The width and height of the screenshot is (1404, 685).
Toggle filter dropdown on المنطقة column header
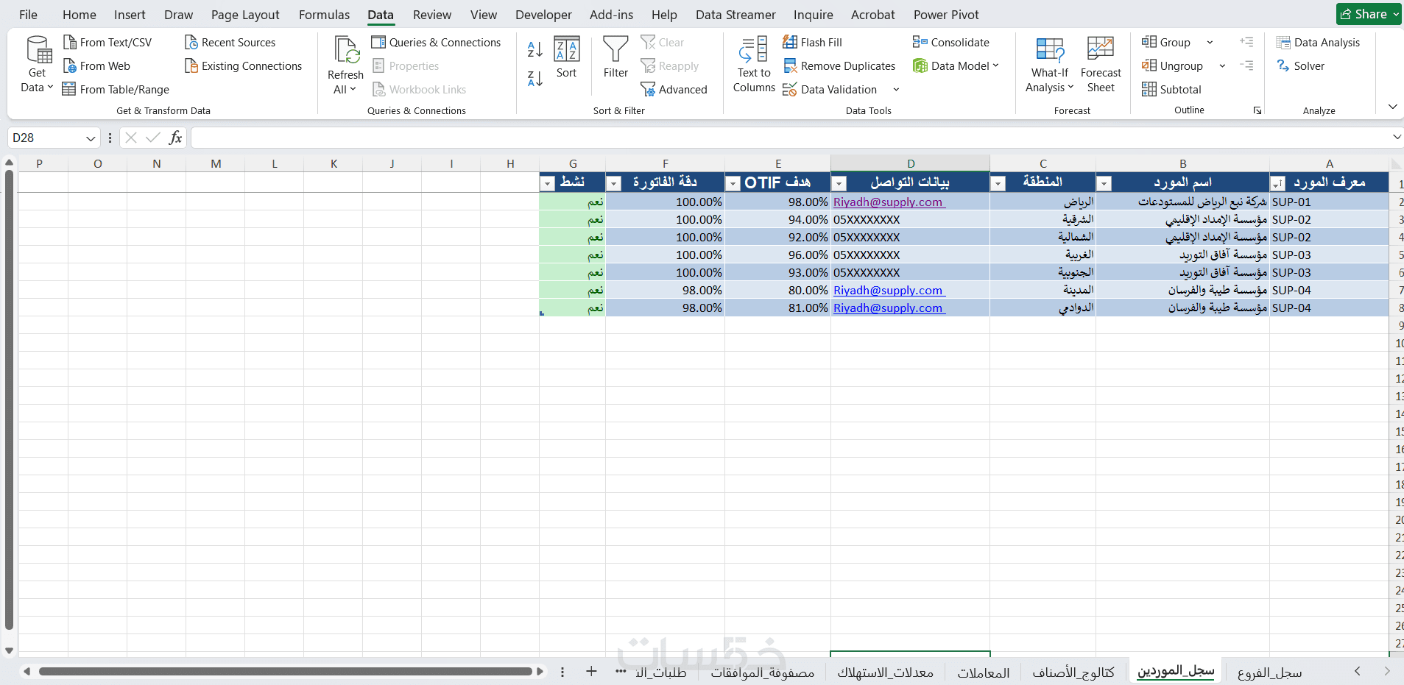tap(998, 184)
